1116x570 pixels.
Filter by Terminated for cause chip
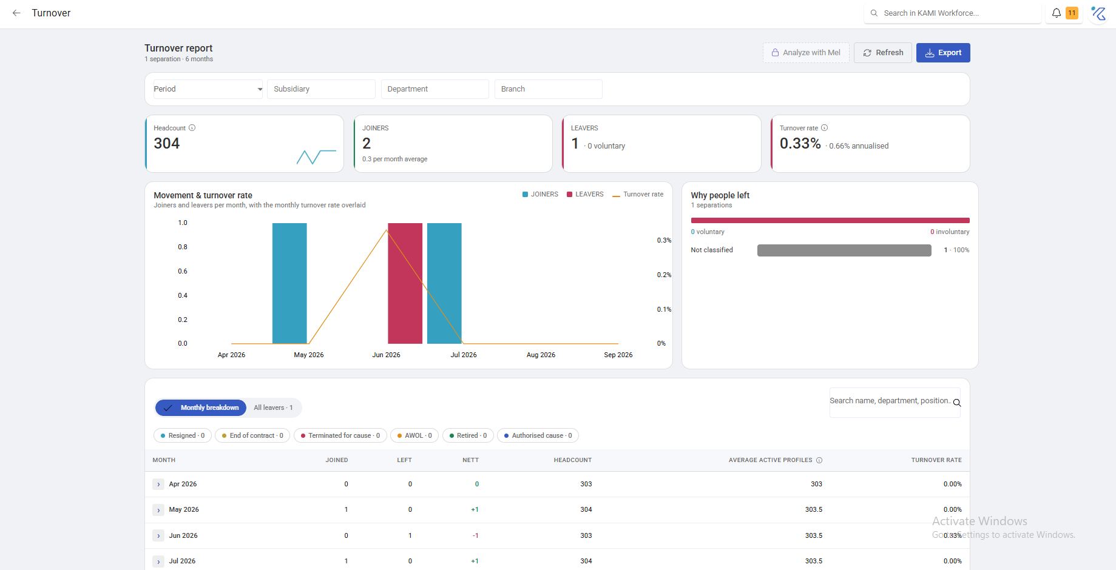coord(340,435)
